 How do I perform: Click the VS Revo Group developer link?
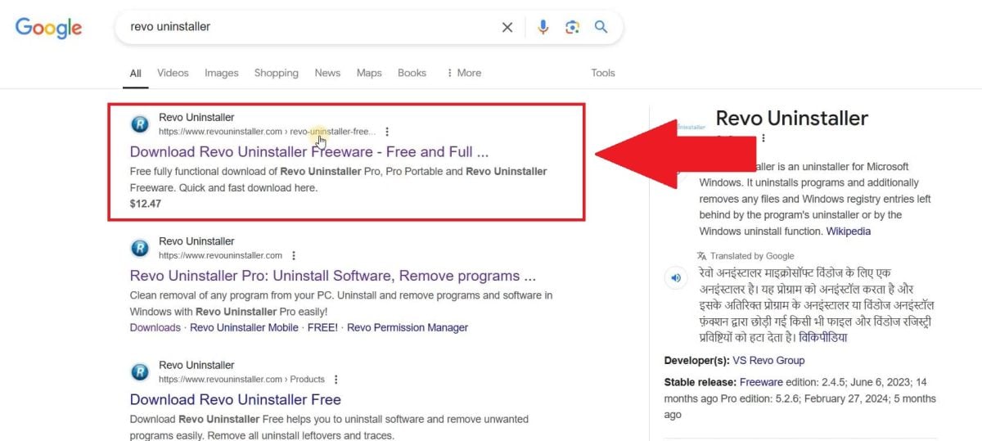[x=768, y=361]
